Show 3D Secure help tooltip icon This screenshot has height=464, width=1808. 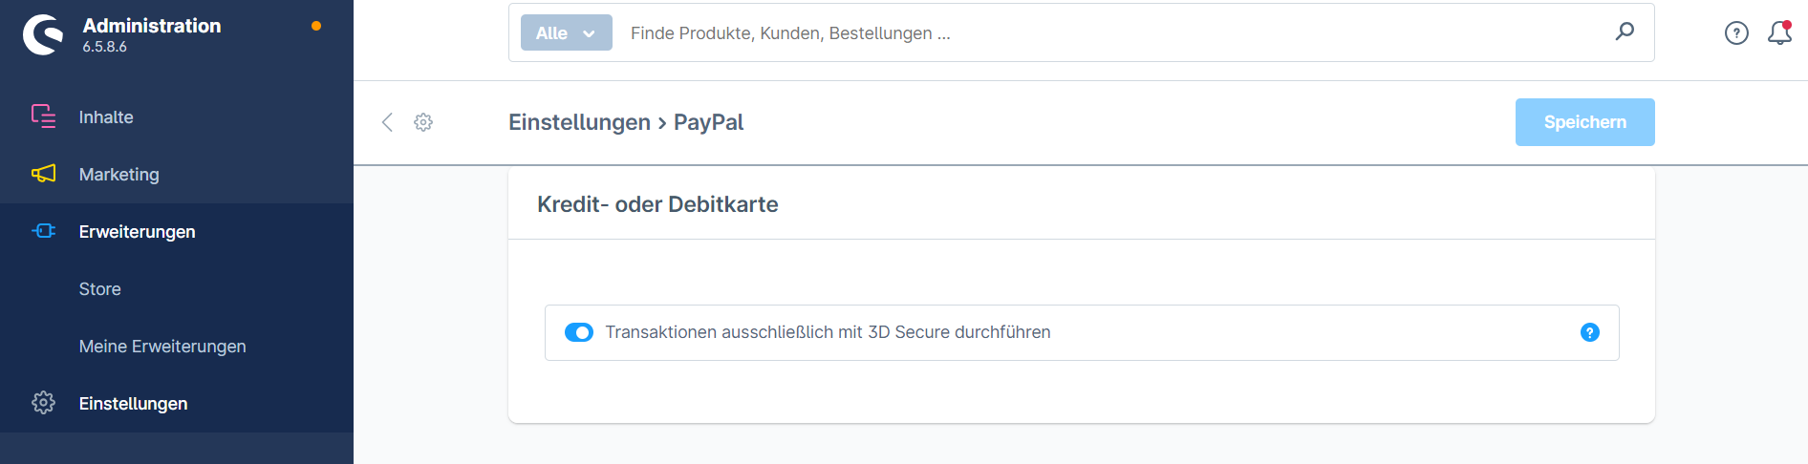1590,332
